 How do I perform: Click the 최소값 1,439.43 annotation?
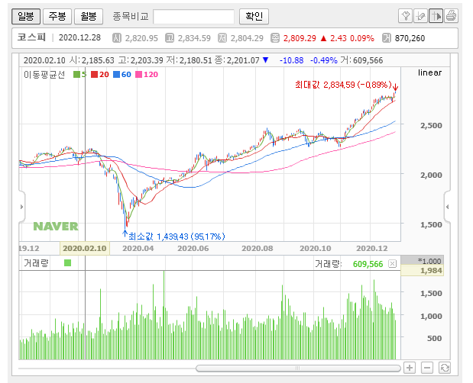point(177,237)
